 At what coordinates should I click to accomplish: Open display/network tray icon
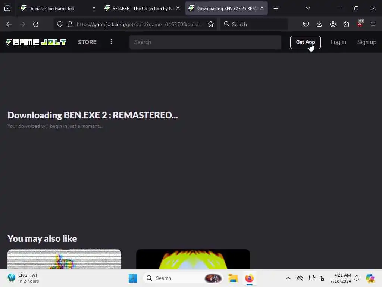tap(312, 278)
